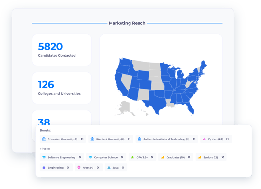Viewport: 261px width, 189px height.
Task: Remove the Stanford University boost
Action: [129, 139]
